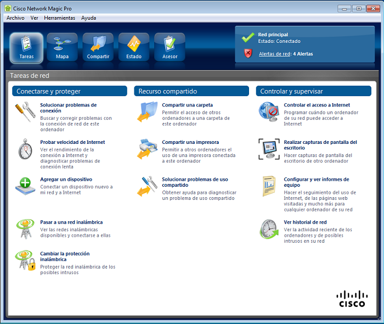384x324 pixels.
Task: Click the green plus add device icon
Action: click(25, 186)
